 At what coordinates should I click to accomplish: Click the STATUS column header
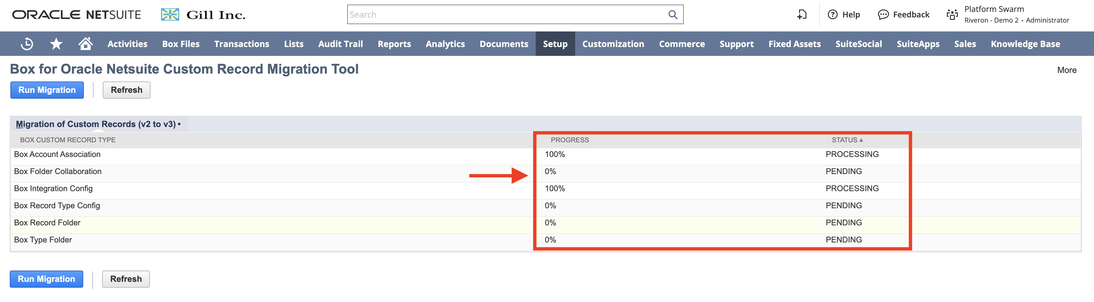point(844,140)
